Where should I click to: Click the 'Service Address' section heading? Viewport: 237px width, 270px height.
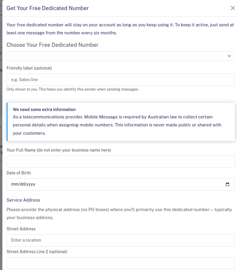[23, 200]
